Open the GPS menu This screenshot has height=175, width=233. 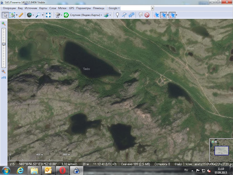pyautogui.click(x=71, y=8)
